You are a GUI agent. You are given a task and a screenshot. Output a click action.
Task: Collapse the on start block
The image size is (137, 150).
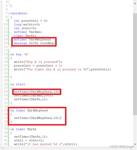[x=9, y=84]
